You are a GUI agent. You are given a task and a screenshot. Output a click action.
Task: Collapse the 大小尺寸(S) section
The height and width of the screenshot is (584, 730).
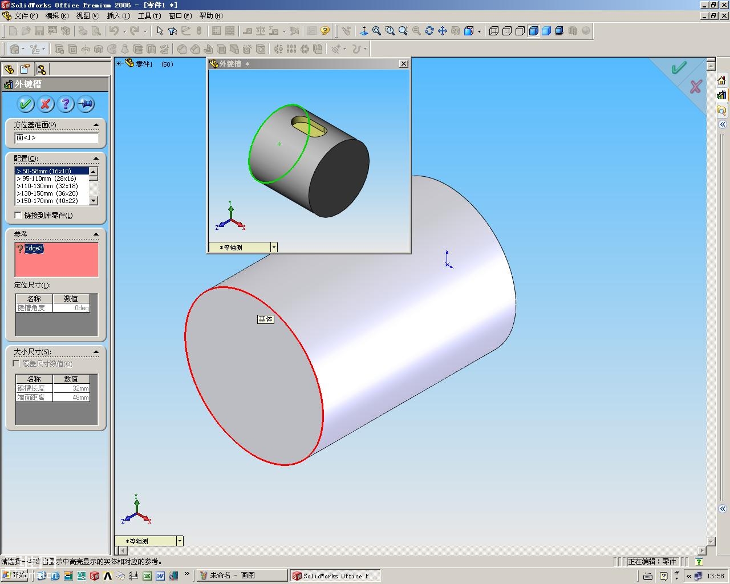96,352
